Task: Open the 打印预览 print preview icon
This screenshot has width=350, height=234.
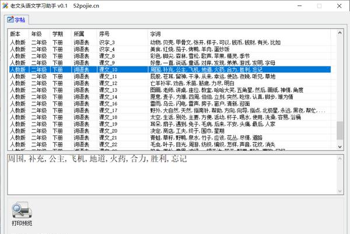Action: click(x=22, y=214)
